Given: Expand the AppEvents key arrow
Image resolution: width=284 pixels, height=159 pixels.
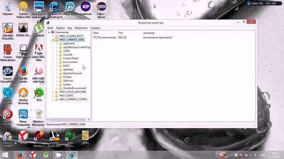Looking at the screenshot, I should (57, 44).
